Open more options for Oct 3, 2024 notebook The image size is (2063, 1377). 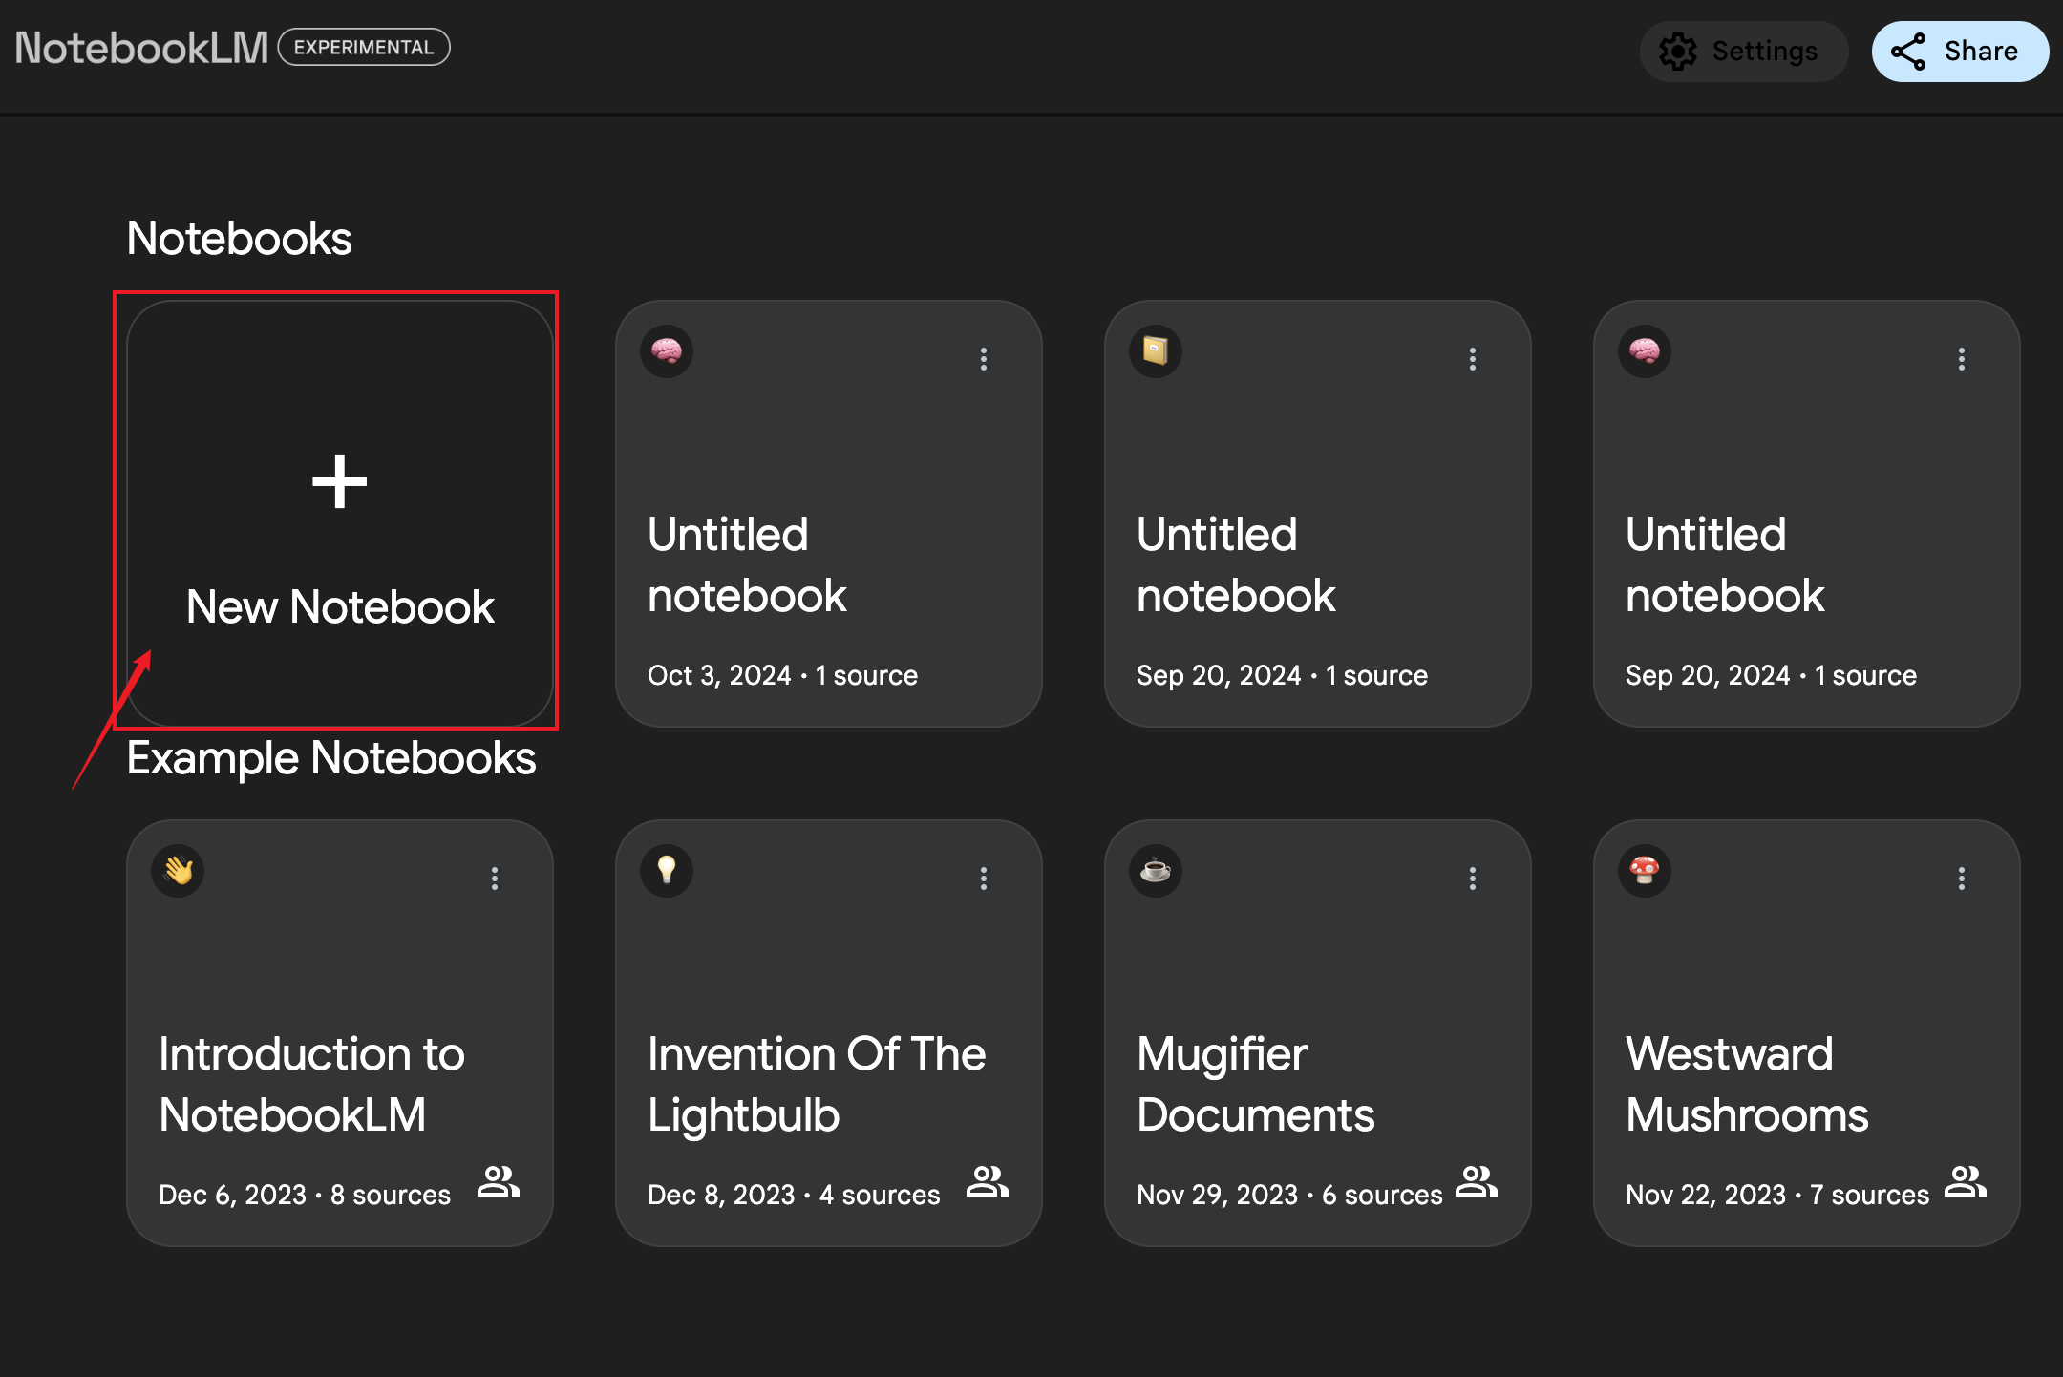pyautogui.click(x=984, y=359)
